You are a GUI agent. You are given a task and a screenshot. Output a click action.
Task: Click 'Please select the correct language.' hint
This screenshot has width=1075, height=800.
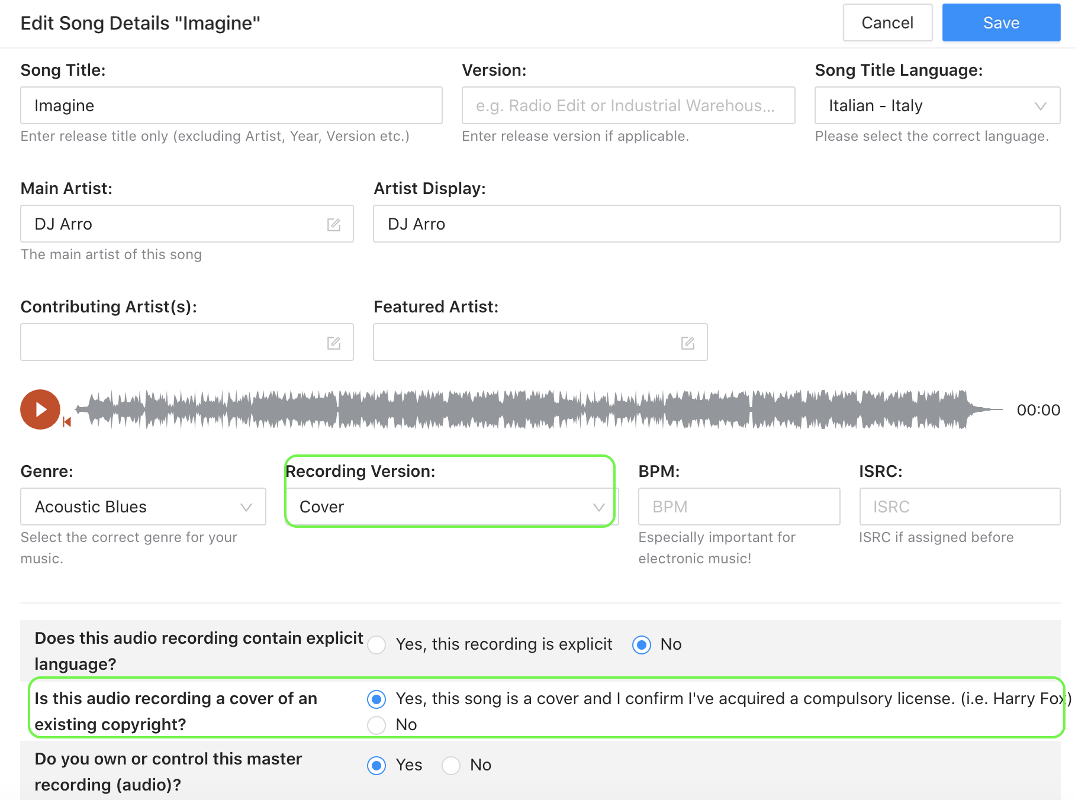[932, 136]
